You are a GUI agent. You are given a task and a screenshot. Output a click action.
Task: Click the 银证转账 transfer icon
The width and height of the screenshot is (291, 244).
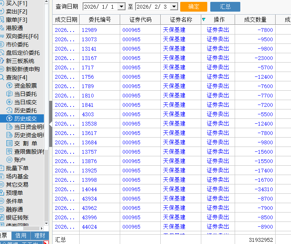(2, 217)
